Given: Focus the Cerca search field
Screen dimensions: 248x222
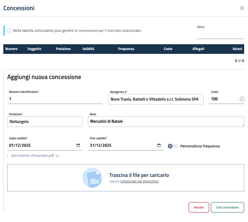Looking at the screenshot, I should pyautogui.click(x=220, y=35).
